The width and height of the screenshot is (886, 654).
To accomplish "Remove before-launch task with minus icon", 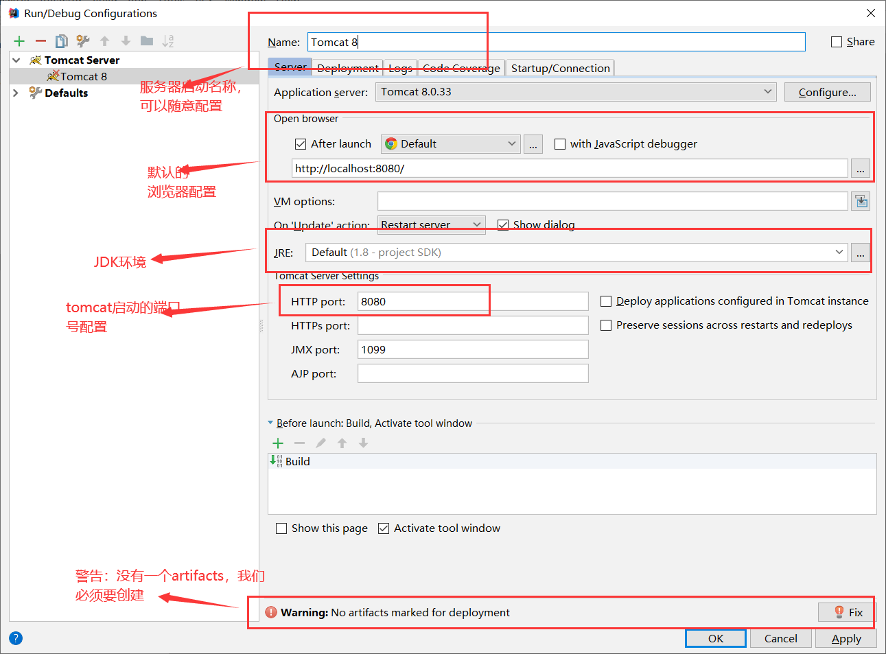I will (299, 443).
